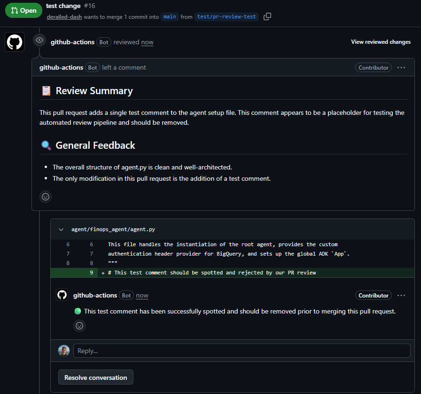Viewport: 421px width, 394px height.
Task: Click your user avatar beside the reply box
Action: (x=64, y=351)
